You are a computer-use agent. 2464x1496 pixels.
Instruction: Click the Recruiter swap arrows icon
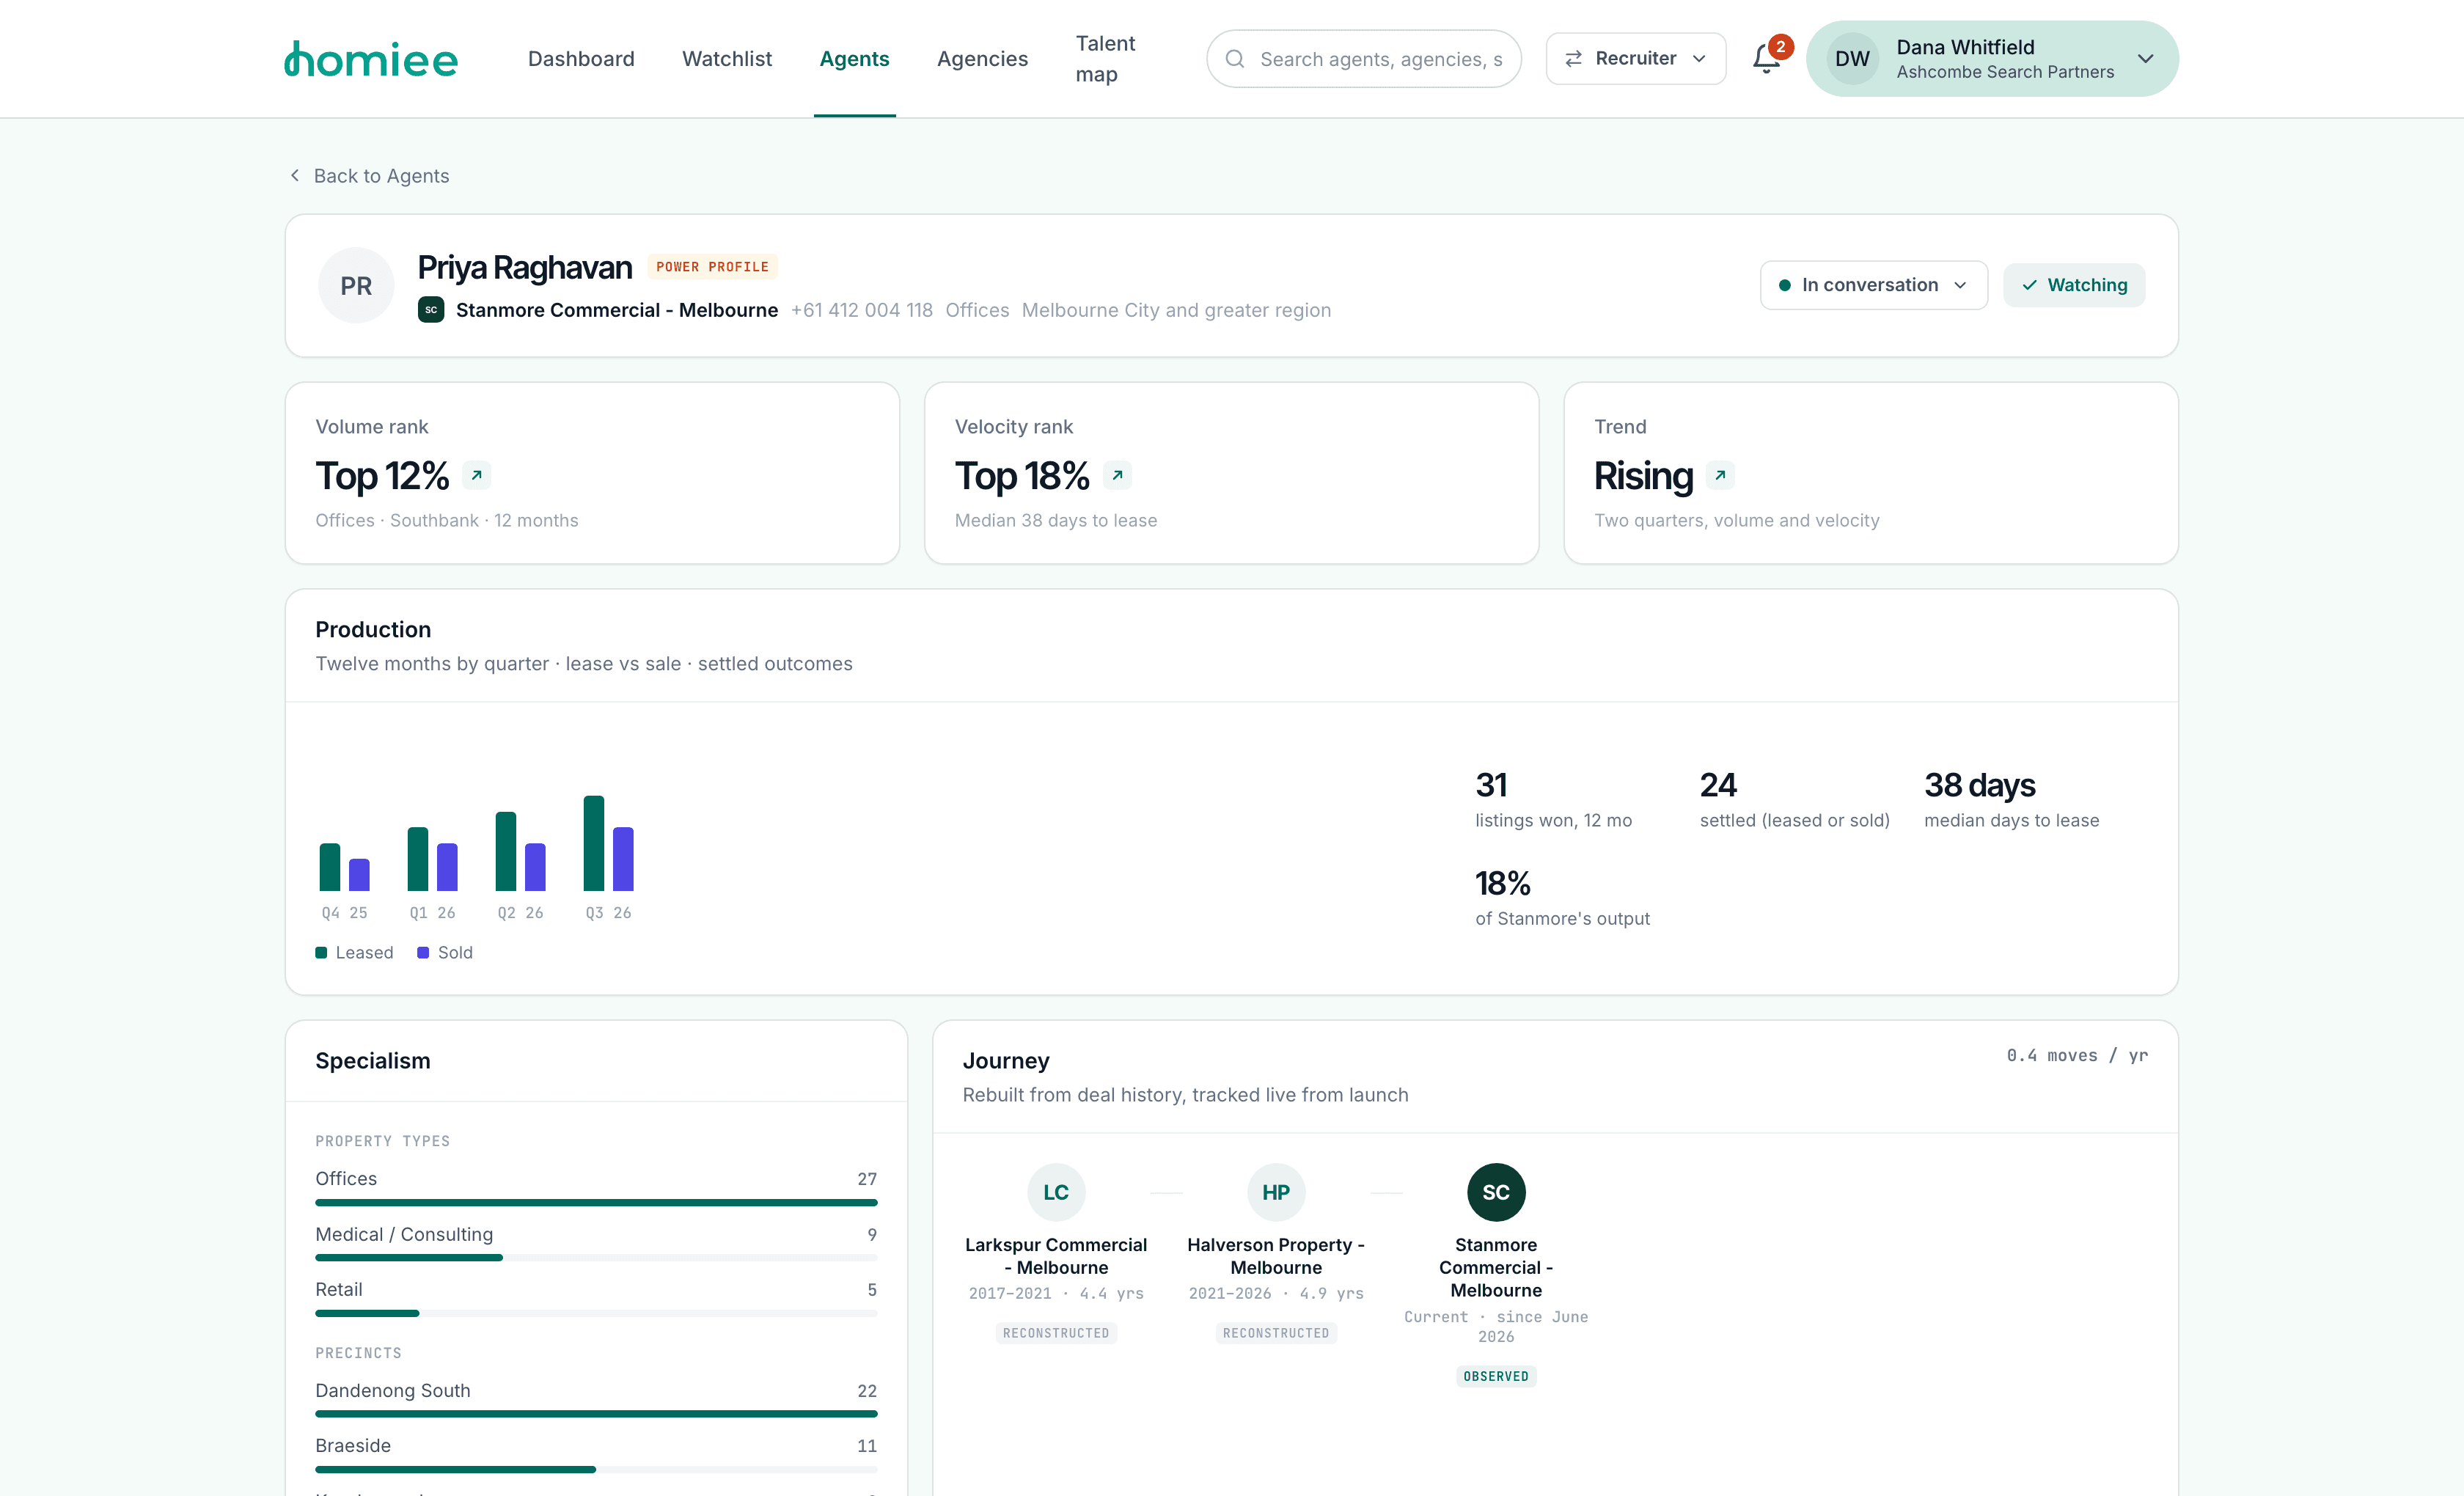pyautogui.click(x=1573, y=59)
